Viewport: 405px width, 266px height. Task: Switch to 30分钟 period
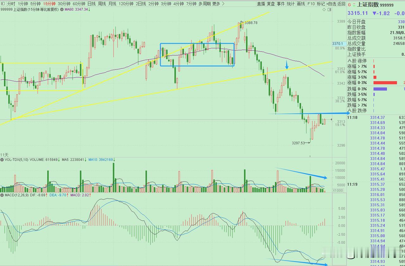pos(64,4)
